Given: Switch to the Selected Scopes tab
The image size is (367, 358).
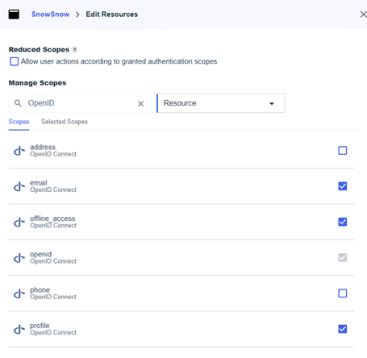Looking at the screenshot, I should pyautogui.click(x=65, y=122).
